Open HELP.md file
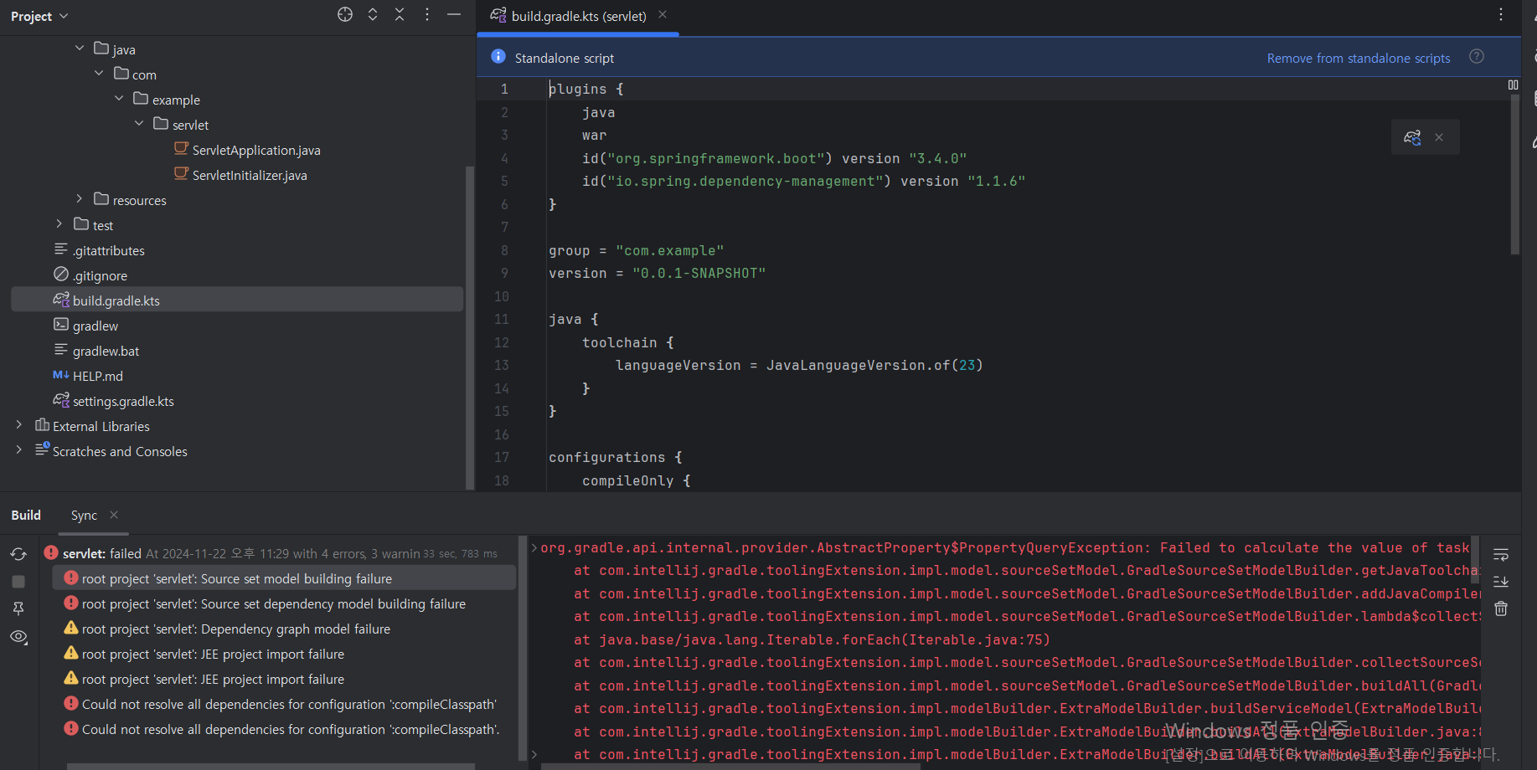Viewport: 1537px width, 770px height. [97, 376]
